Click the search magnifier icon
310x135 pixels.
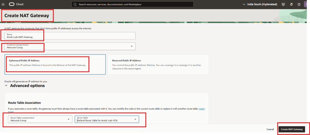(75, 4)
